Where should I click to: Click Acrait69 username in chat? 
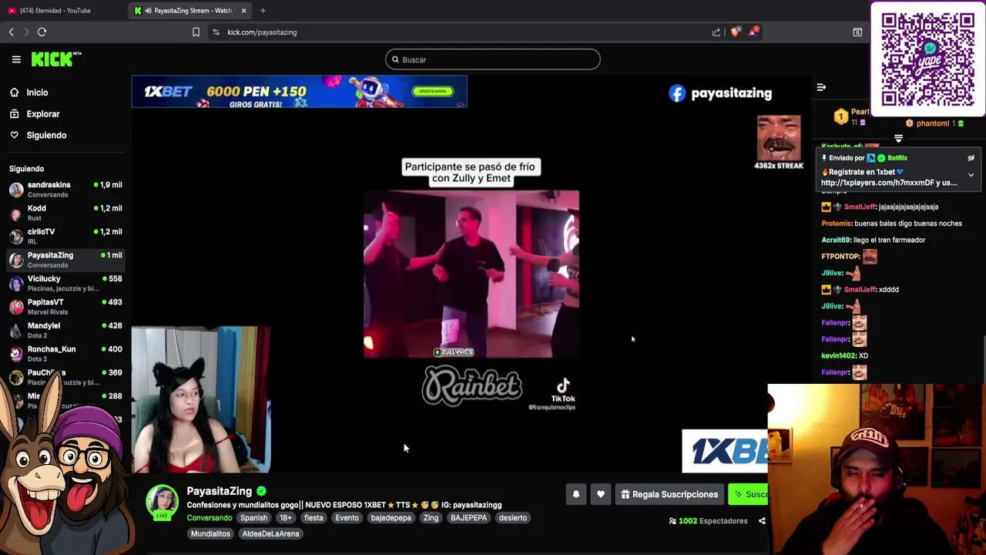836,240
